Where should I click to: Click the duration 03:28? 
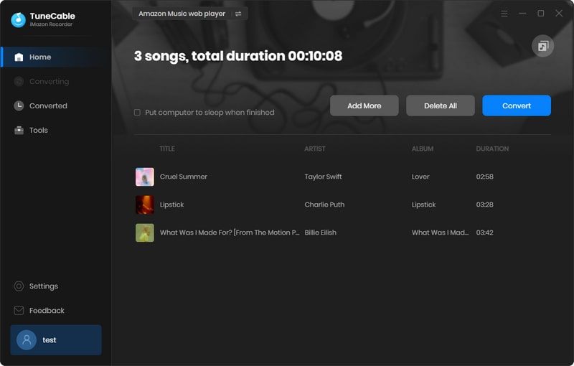(485, 205)
